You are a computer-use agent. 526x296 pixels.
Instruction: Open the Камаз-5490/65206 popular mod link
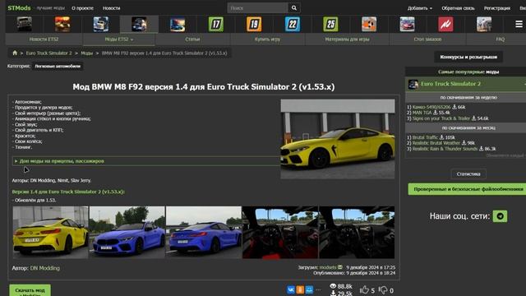(x=431, y=107)
